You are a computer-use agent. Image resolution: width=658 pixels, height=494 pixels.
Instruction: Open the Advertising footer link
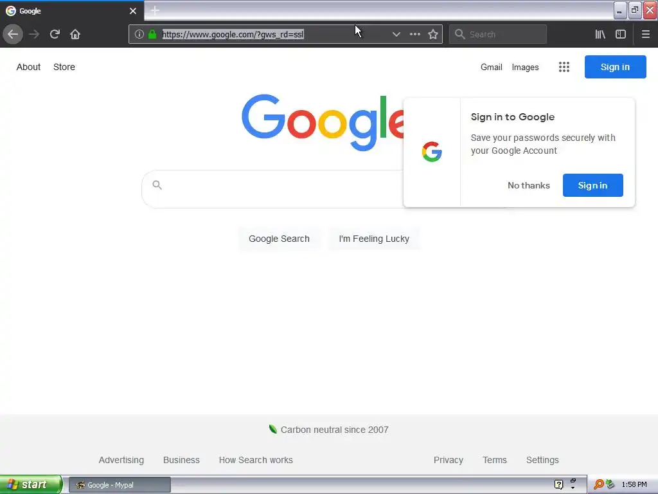[x=121, y=460]
